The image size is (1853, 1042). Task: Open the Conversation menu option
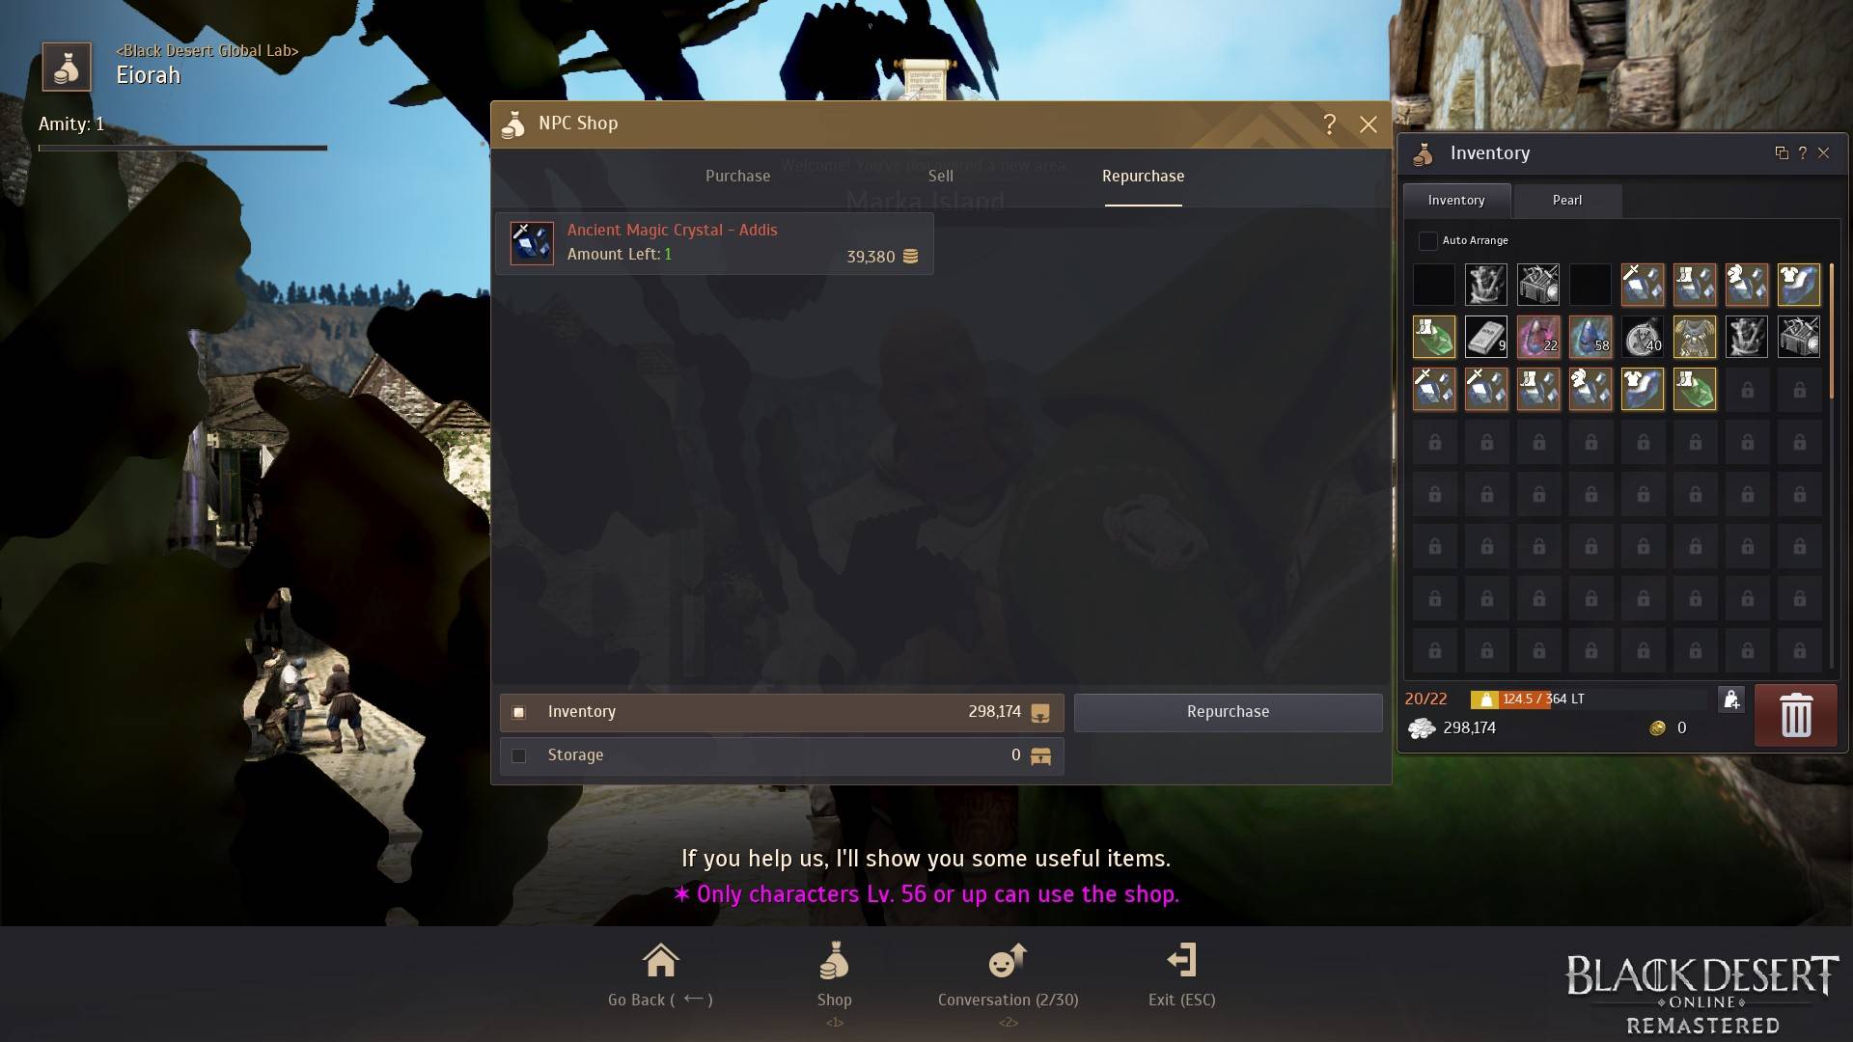1007,973
